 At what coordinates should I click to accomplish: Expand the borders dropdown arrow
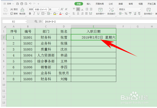tap(45, 14)
